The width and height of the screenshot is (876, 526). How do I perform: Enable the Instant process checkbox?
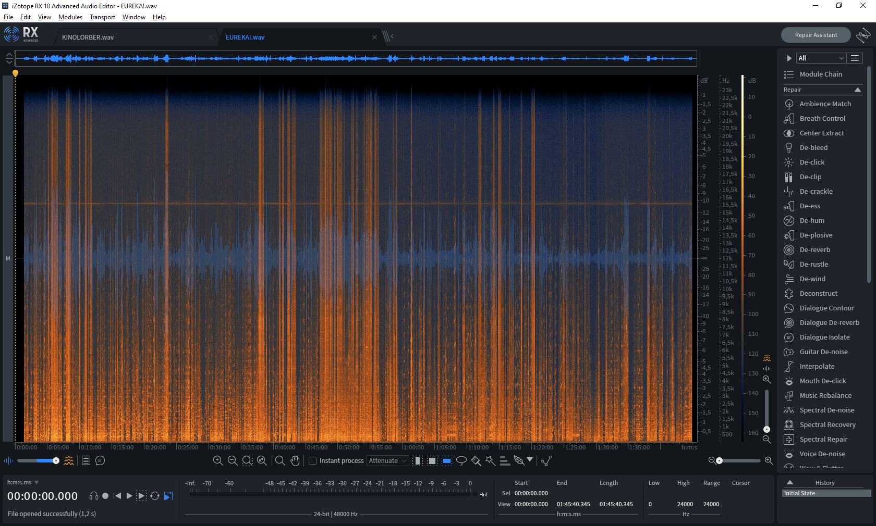(313, 461)
